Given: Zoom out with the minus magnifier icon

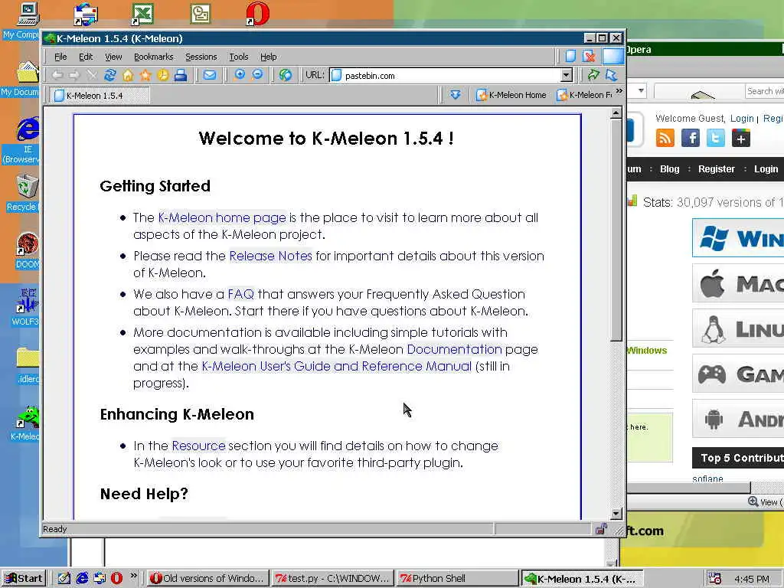Looking at the screenshot, I should [x=257, y=76].
